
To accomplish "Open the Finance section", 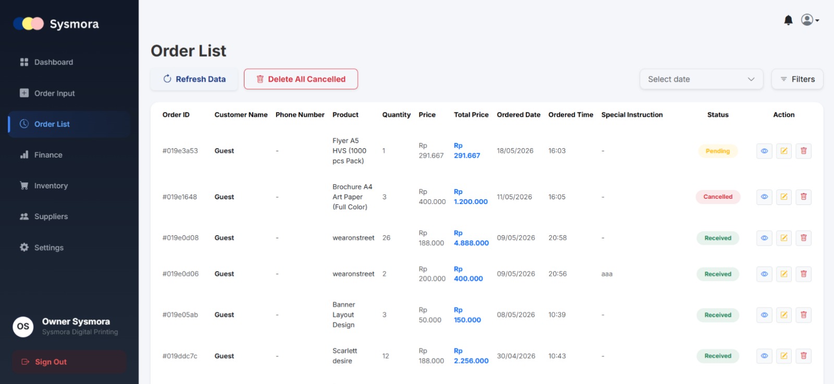I will [x=69, y=155].
